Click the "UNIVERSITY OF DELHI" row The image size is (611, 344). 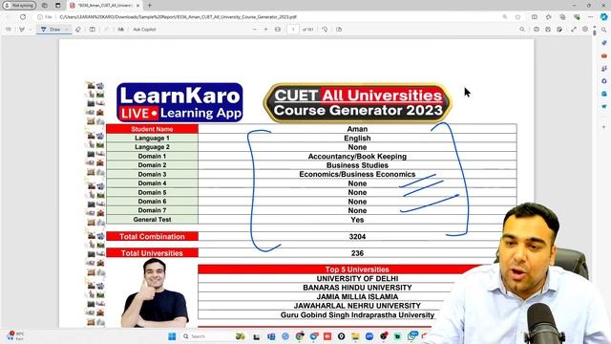[x=357, y=278]
